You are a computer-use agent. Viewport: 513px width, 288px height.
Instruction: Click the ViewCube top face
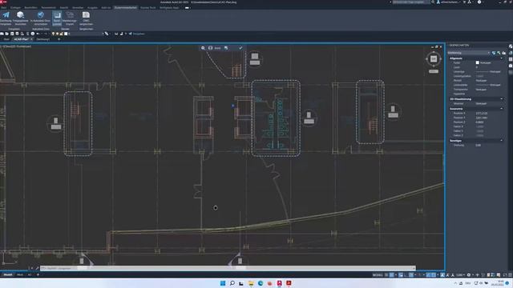click(434, 58)
